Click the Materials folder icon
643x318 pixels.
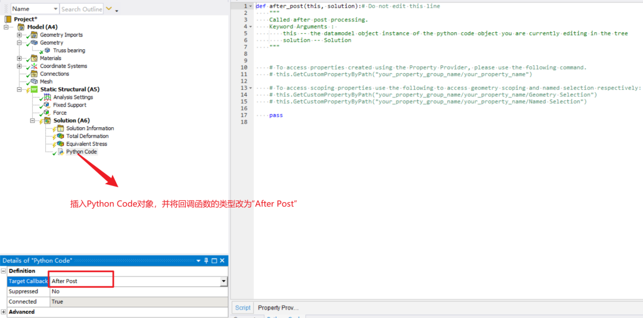[x=34, y=58]
